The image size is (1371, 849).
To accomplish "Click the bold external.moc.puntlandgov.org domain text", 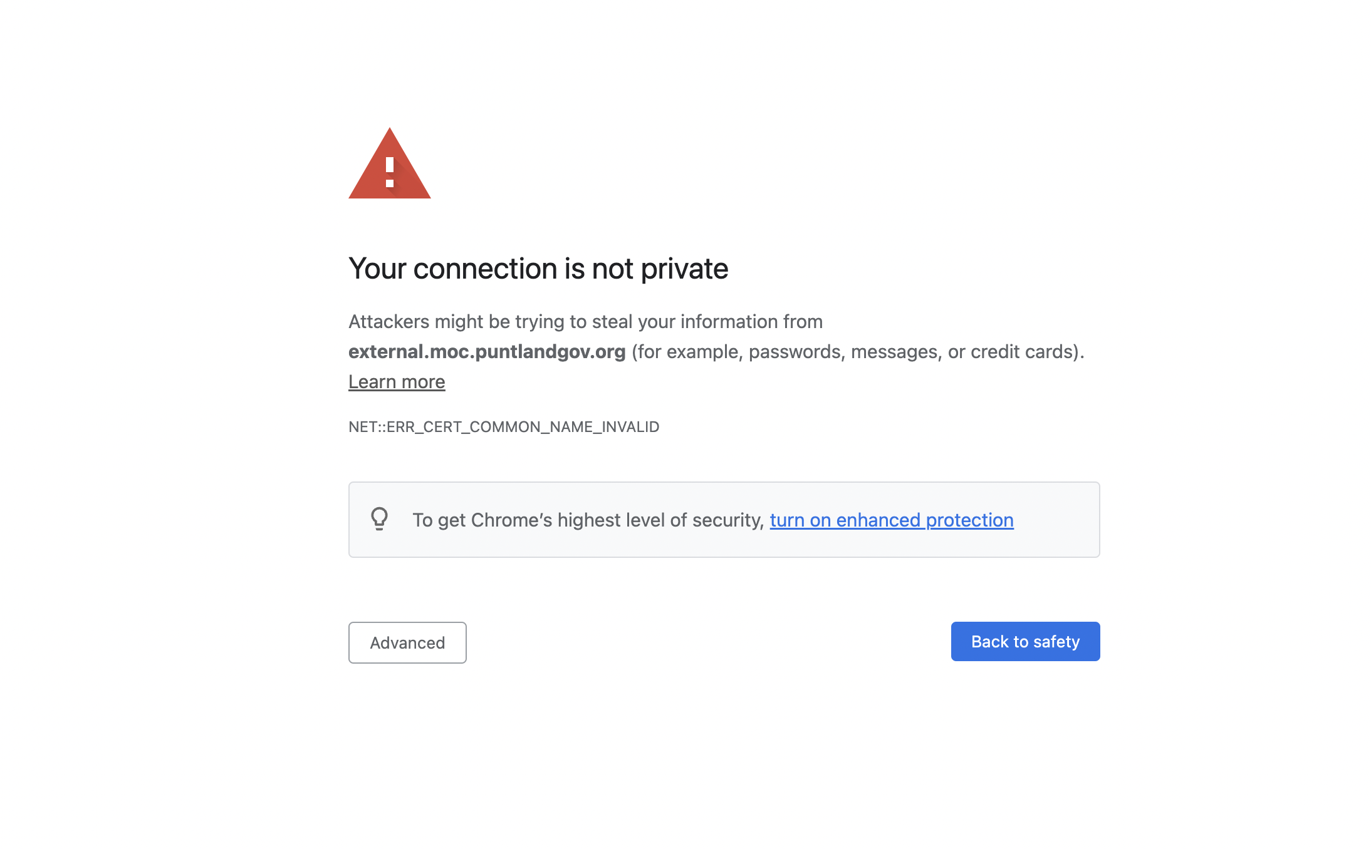I will (487, 351).
